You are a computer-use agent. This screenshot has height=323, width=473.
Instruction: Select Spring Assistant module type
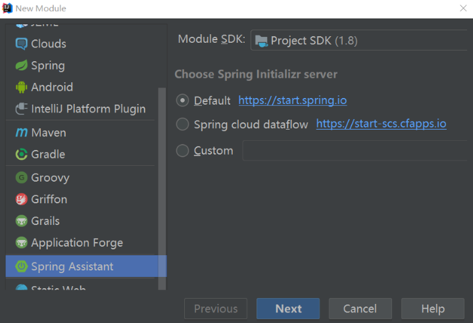coord(72,266)
